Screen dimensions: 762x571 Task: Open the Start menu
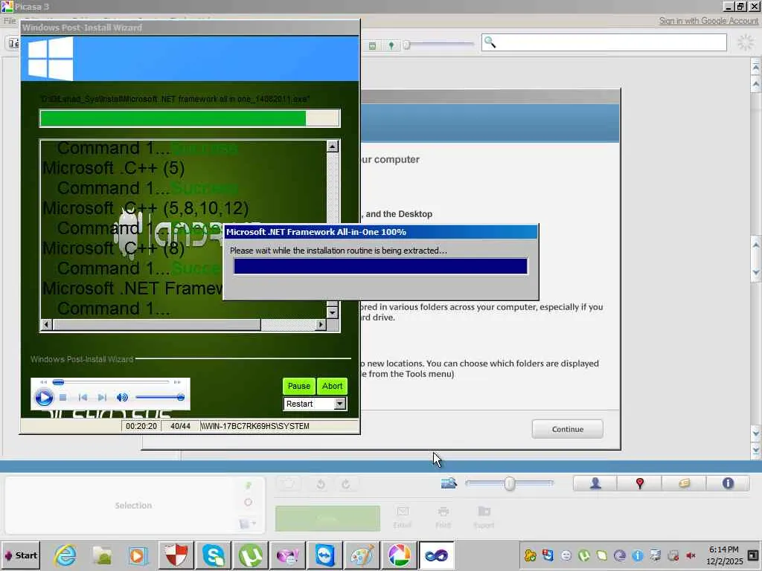(x=21, y=555)
